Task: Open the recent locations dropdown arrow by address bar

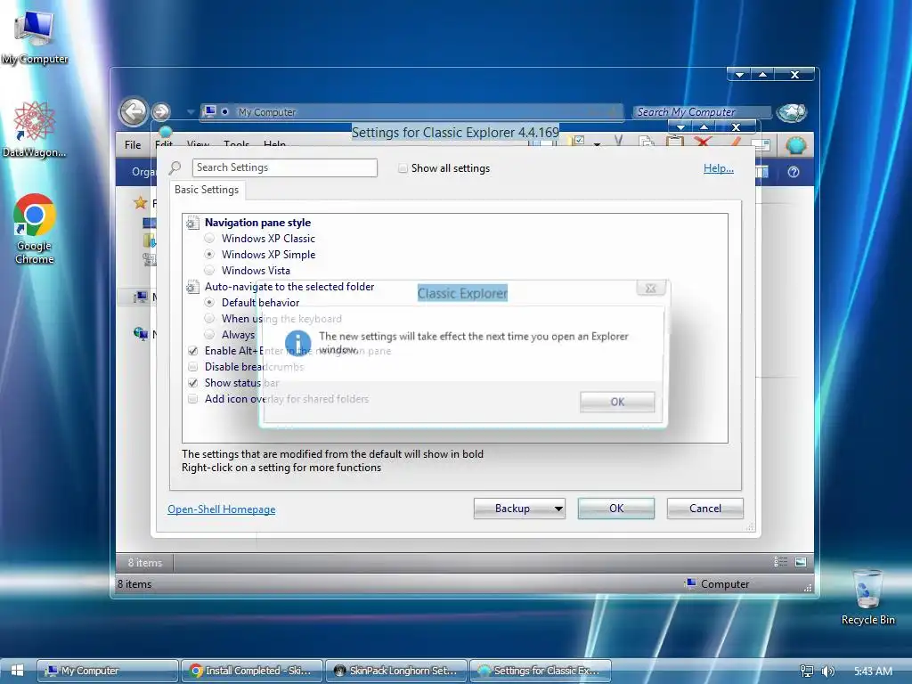Action: (191, 111)
